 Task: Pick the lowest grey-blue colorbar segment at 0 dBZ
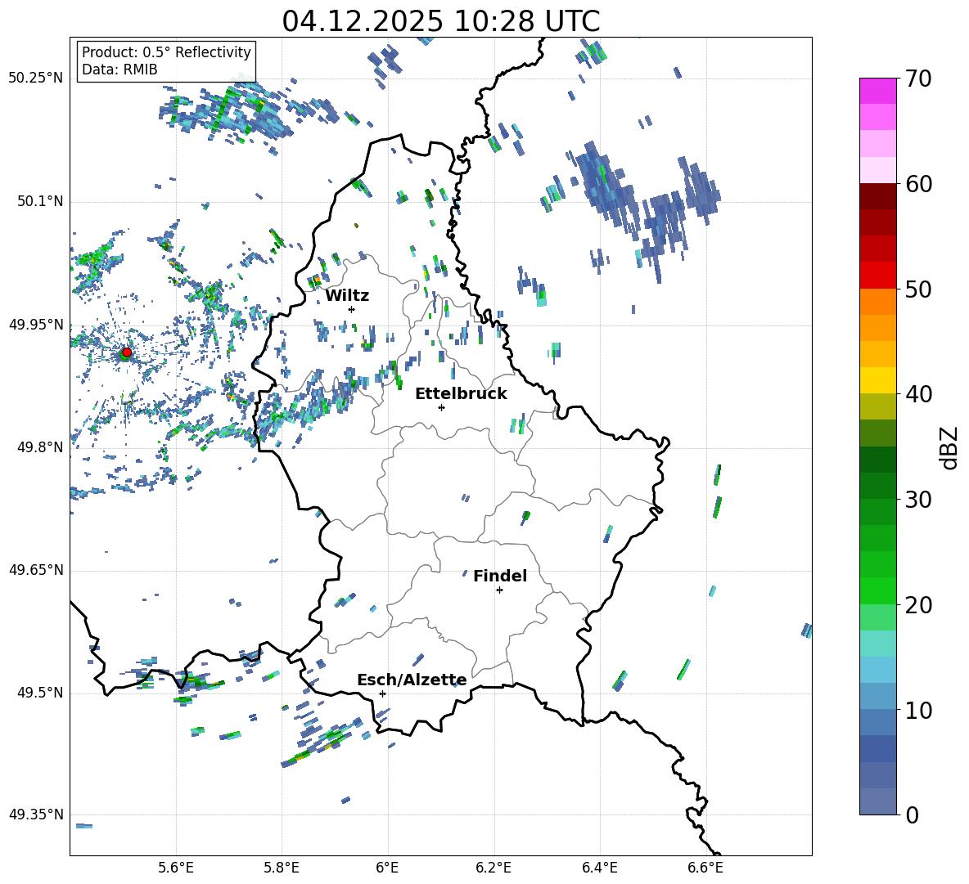pyautogui.click(x=878, y=801)
